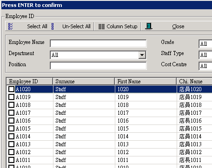Tick checkbox for employee A1014
Screen dimensions: 212x168
pos(11,137)
